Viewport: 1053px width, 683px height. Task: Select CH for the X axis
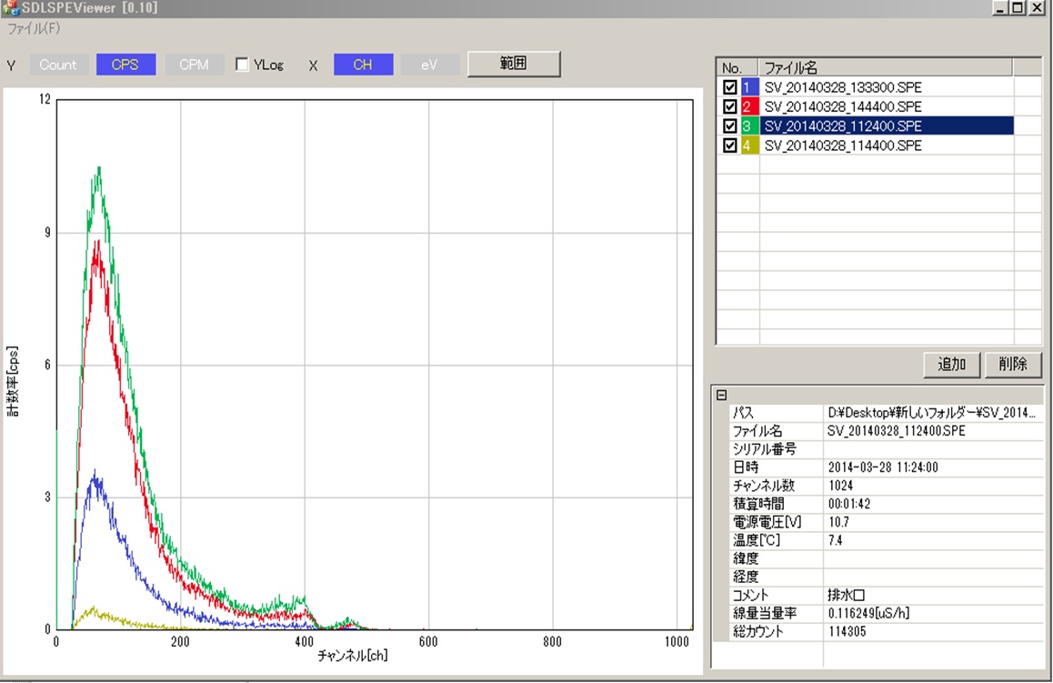click(x=363, y=65)
